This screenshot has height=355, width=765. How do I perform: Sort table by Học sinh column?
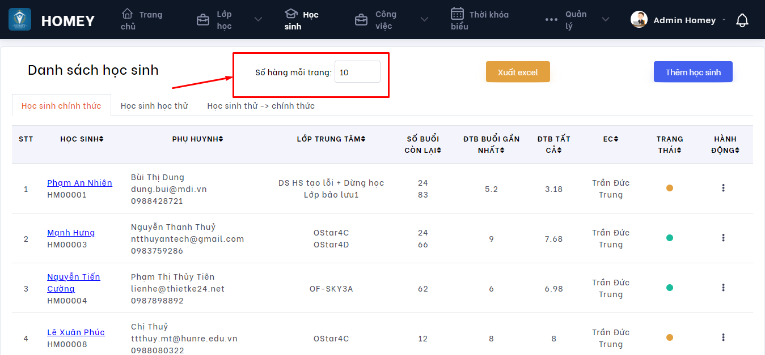tap(82, 139)
